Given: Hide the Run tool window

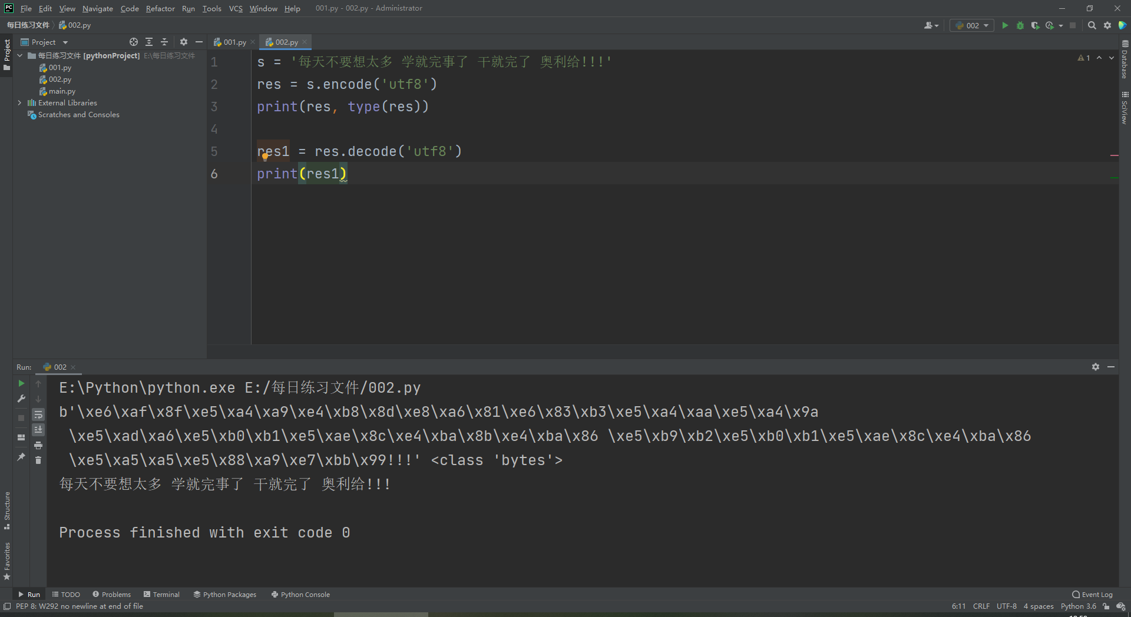Looking at the screenshot, I should (x=1111, y=367).
